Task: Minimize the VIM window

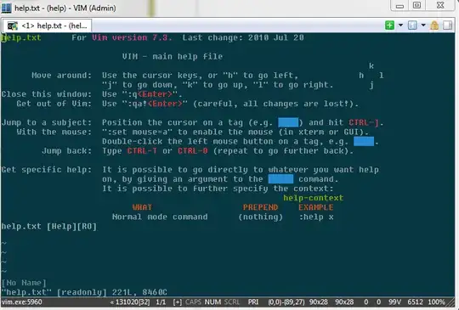Action: (399, 5)
